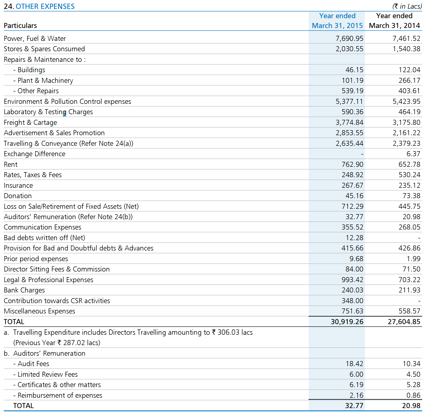The width and height of the screenshot is (429, 412).
Task: Click the 'Particulars' header label
Action: (x=20, y=25)
